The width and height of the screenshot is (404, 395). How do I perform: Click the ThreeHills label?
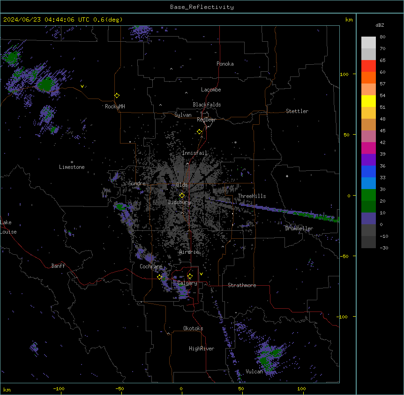coord(252,196)
